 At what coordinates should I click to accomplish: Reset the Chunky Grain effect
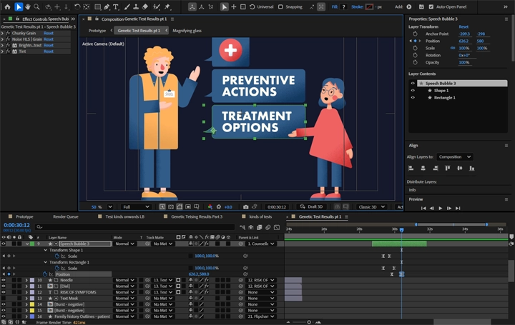49,33
